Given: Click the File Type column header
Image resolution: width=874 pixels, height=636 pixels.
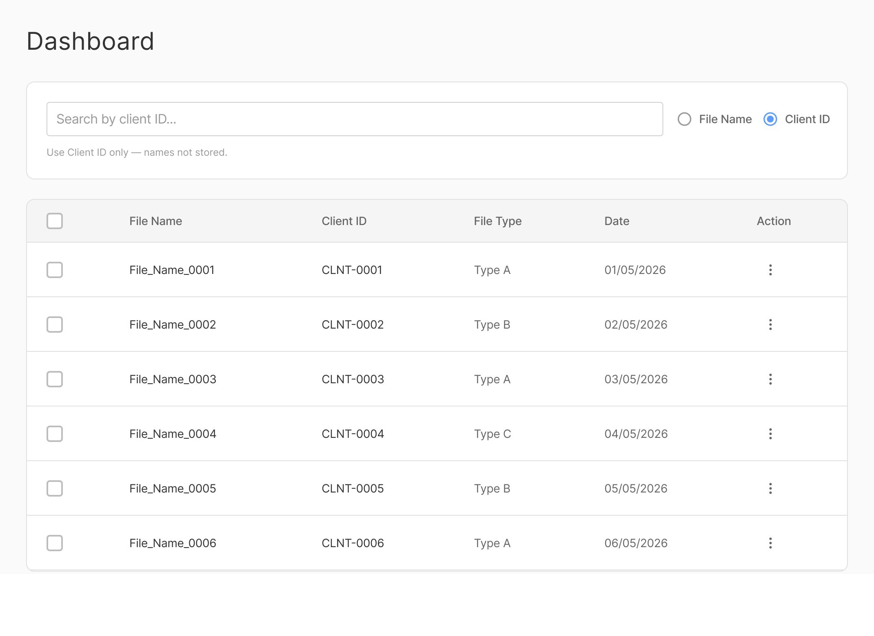Looking at the screenshot, I should 497,221.
